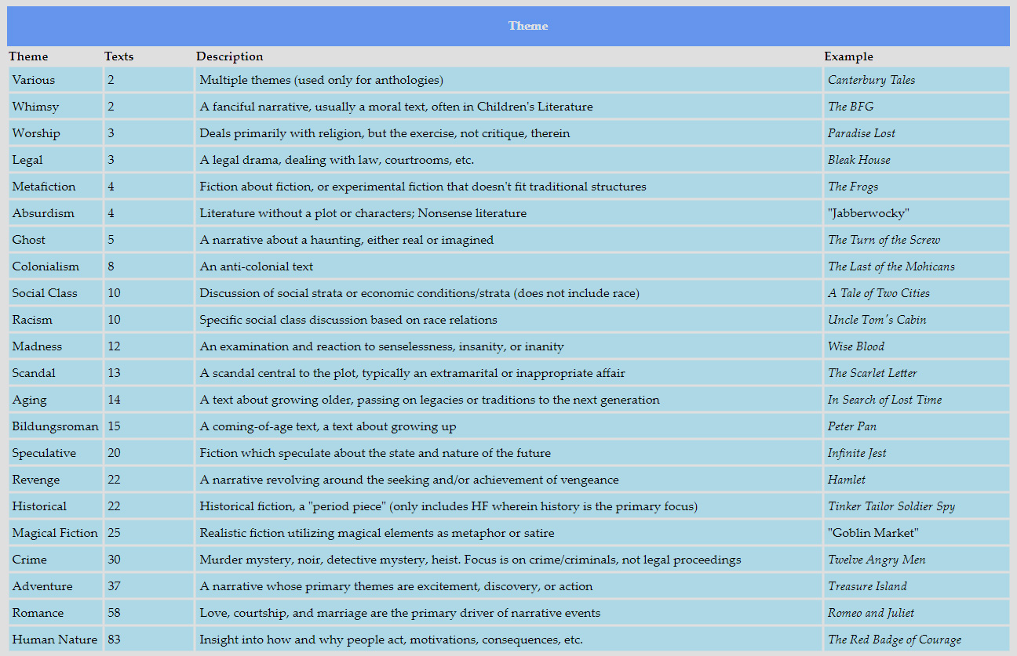The height and width of the screenshot is (656, 1017).
Task: Select the Absurdism theme cell
Action: [55, 213]
